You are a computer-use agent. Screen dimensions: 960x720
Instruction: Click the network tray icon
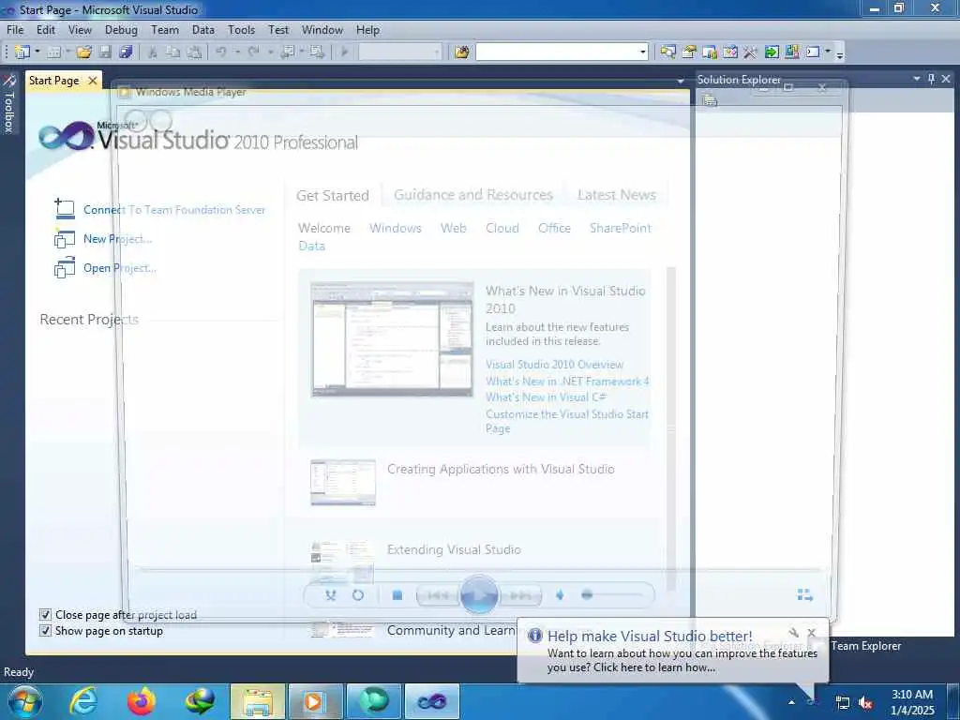[x=843, y=703]
